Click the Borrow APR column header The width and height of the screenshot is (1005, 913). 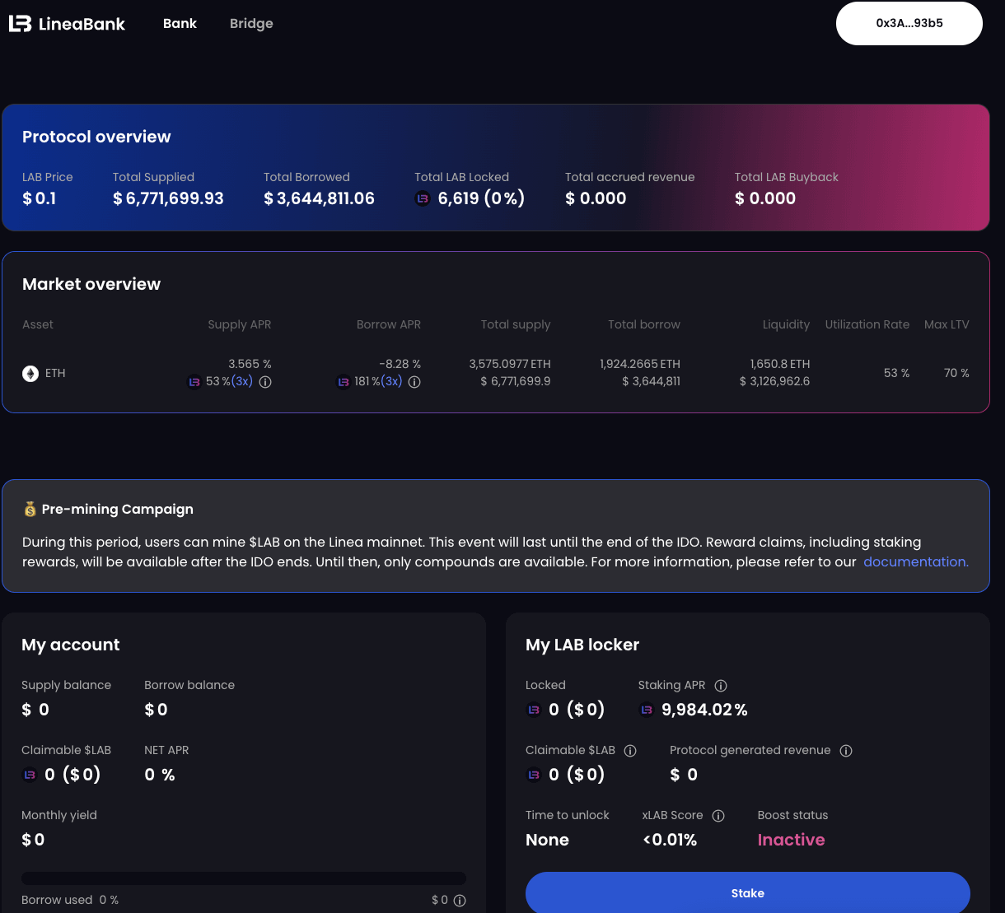point(389,324)
